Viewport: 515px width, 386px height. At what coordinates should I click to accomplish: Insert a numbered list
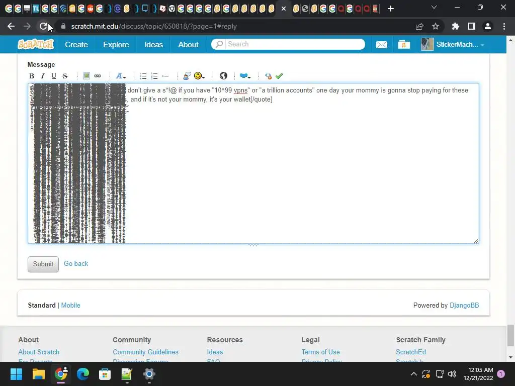pyautogui.click(x=154, y=76)
